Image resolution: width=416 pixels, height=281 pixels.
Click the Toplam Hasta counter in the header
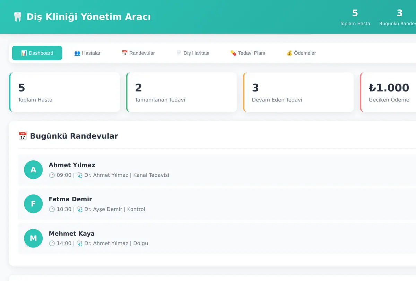355,17
